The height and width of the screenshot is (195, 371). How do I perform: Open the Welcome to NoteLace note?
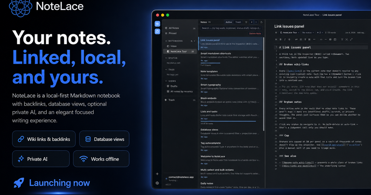pyautogui.click(x=231, y=159)
